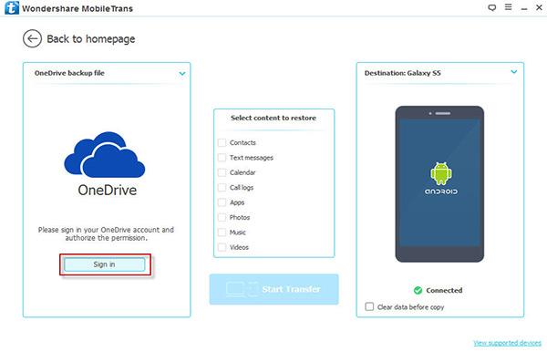Click the Connected status text
This screenshot has width=547, height=352.
(x=444, y=290)
